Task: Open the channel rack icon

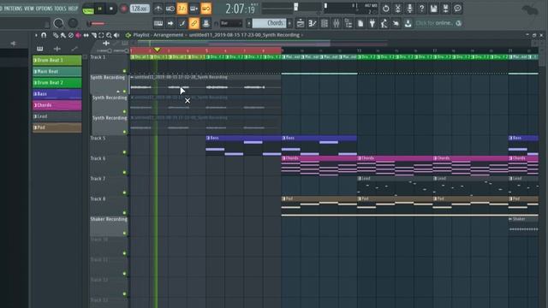Action: pos(325,23)
